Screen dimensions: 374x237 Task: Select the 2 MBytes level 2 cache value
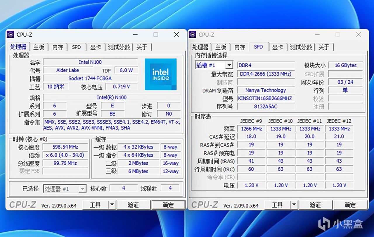(x=138, y=163)
